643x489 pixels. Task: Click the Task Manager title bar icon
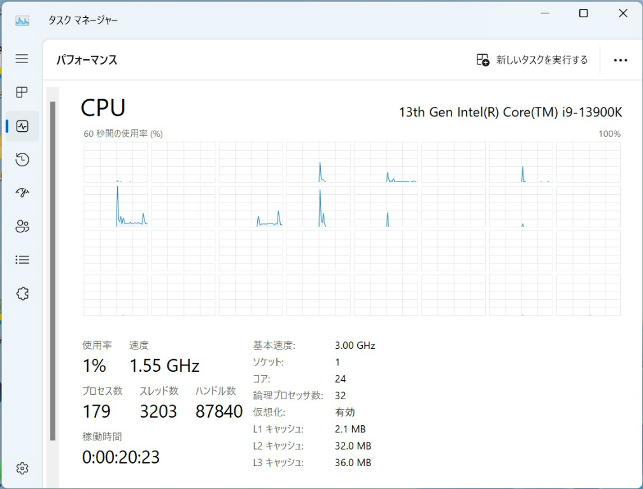[x=22, y=20]
